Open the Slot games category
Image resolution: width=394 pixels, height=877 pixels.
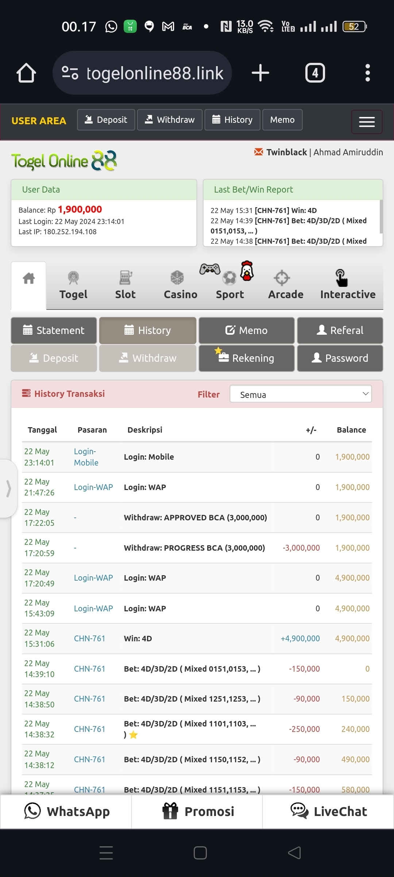tap(125, 285)
